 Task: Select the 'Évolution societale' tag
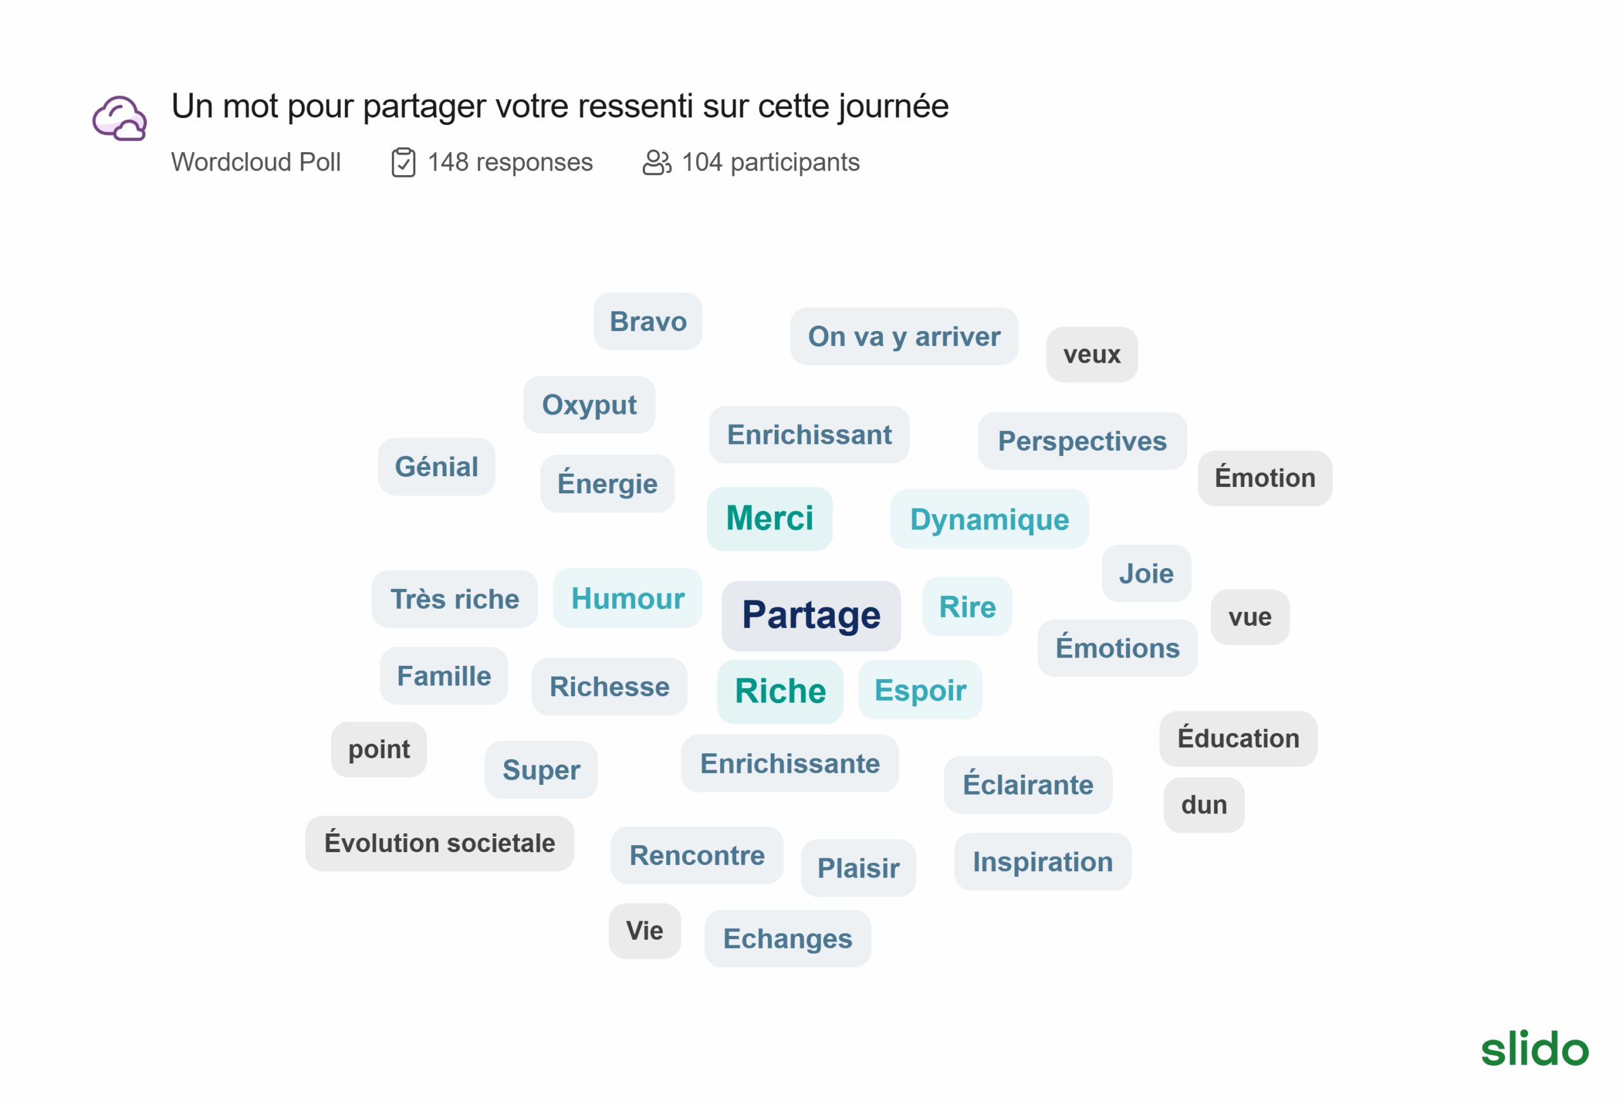coord(439,843)
